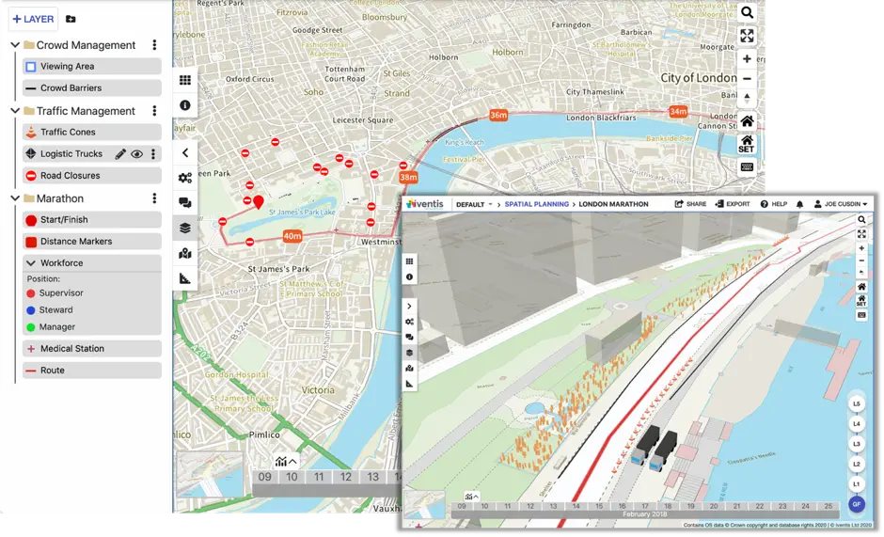Click search icon in 3D window
884x537 pixels.
pos(861,220)
